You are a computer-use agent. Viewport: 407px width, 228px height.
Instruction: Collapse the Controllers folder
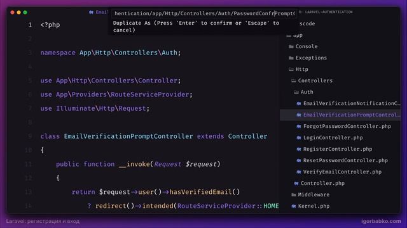point(315,80)
